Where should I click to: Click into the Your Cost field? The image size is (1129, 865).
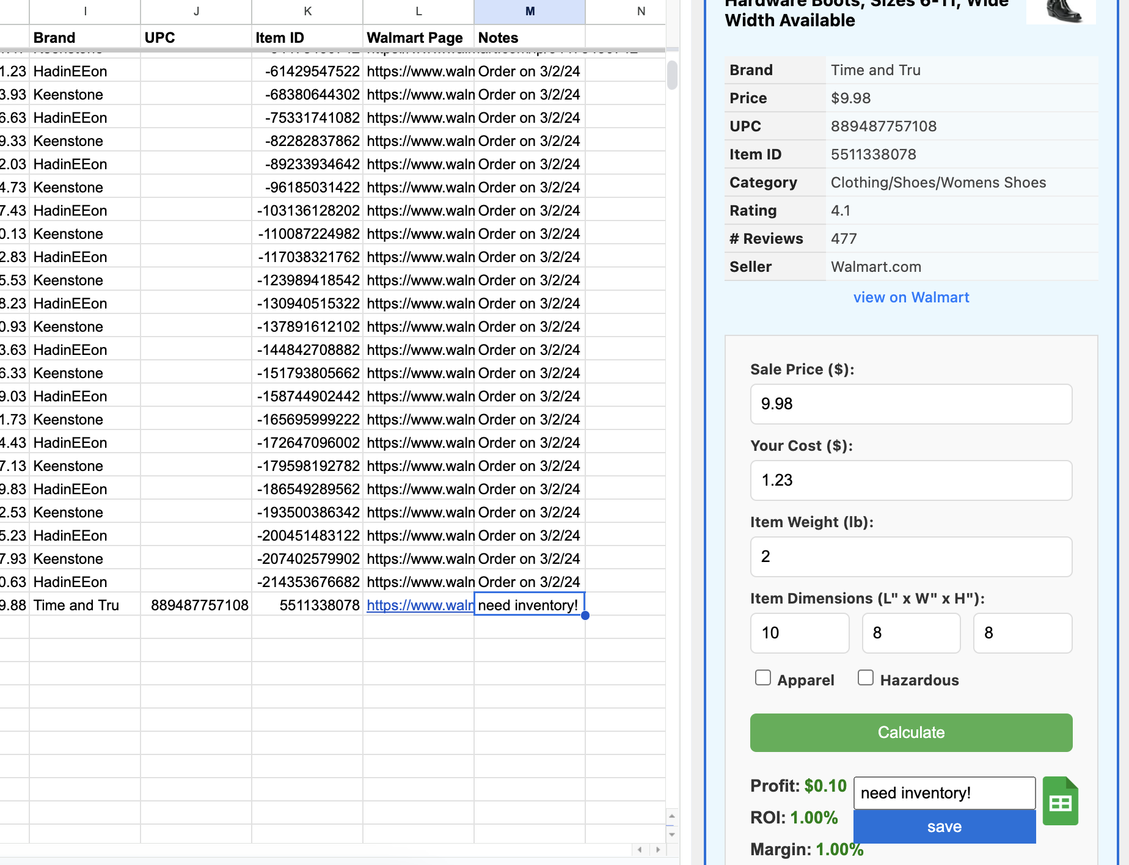(911, 480)
